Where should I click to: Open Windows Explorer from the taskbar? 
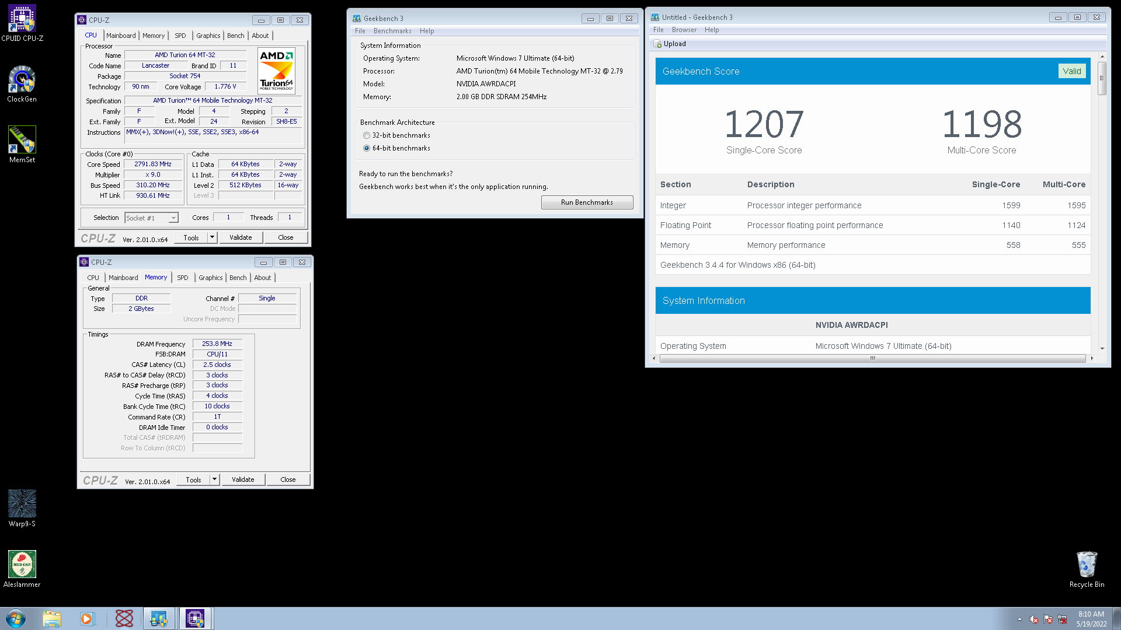coord(52,618)
